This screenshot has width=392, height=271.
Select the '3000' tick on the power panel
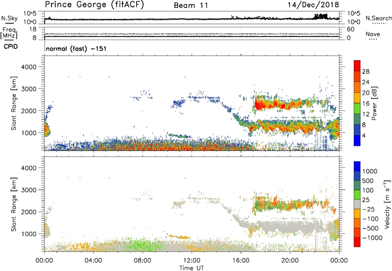coord(28,89)
